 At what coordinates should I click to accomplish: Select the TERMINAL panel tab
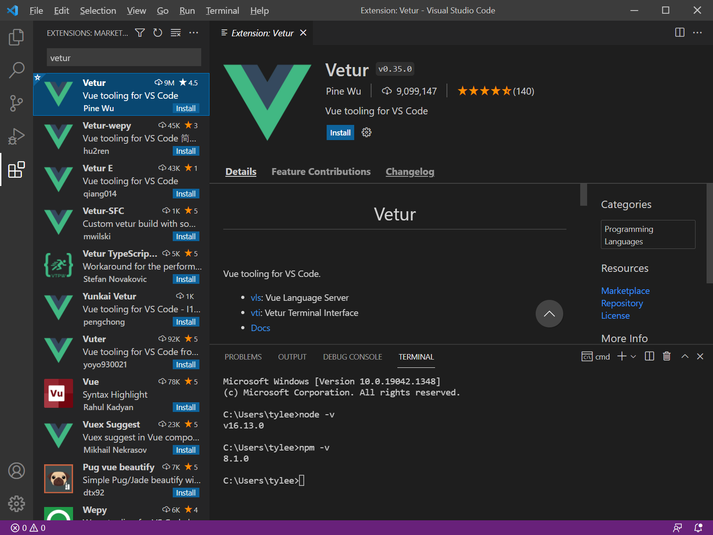click(x=416, y=357)
